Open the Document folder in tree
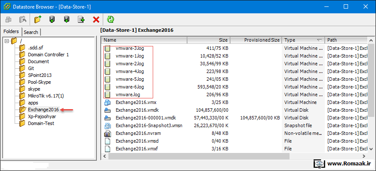The height and width of the screenshot is (171, 376). coord(38,61)
